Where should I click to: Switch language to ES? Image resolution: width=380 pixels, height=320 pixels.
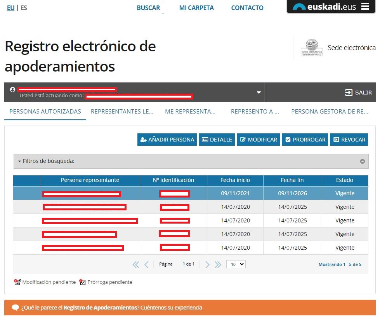click(24, 7)
